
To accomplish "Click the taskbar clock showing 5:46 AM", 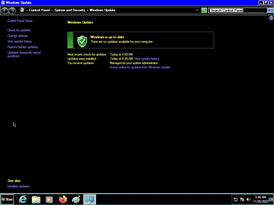I will [x=260, y=199].
